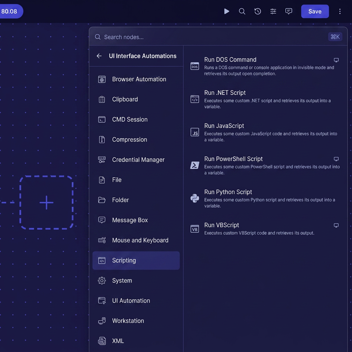The width and height of the screenshot is (352, 352).
Task: Click the Run .NET Script code icon
Action: point(195,99)
